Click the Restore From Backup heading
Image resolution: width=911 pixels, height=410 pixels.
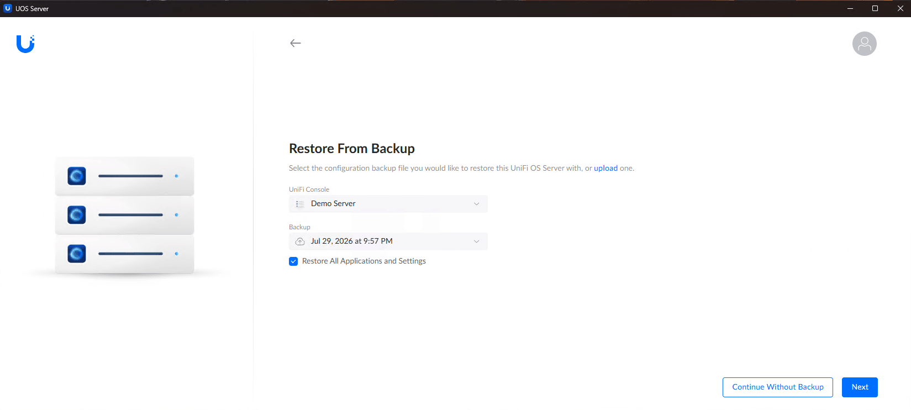pyautogui.click(x=352, y=149)
